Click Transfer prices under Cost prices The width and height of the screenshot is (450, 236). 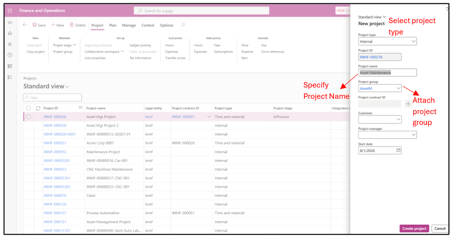pos(175,58)
